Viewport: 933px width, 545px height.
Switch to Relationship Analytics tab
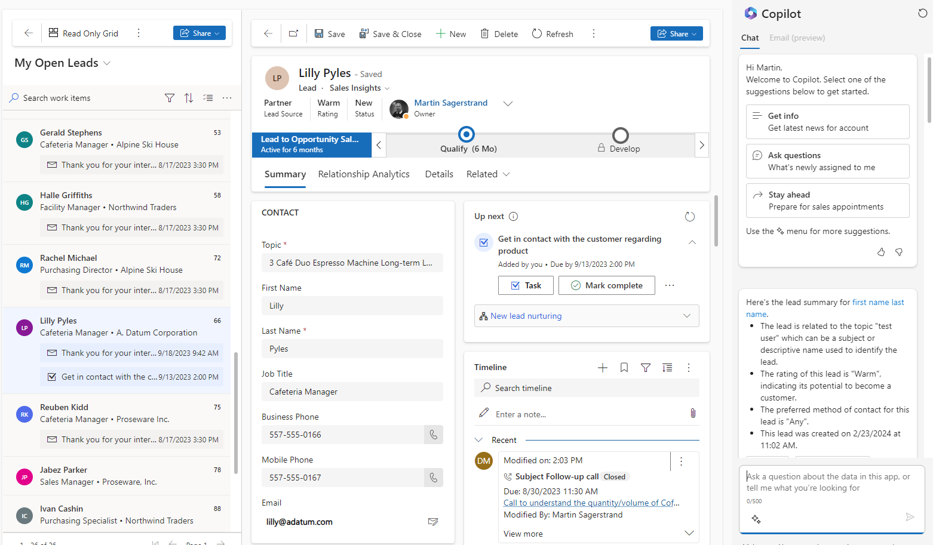click(364, 174)
